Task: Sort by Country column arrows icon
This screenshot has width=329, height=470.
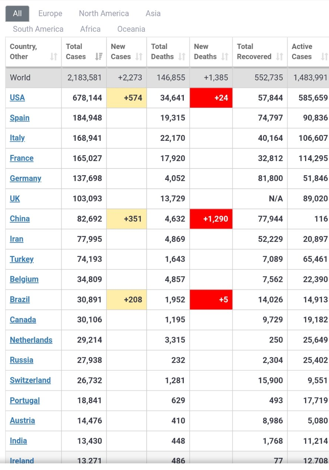Action: point(54,56)
